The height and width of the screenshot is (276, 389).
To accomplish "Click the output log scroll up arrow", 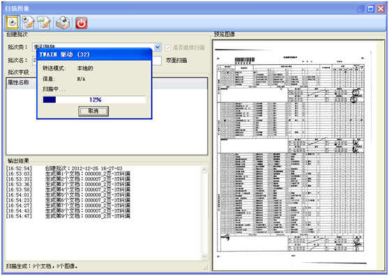I will [204, 169].
